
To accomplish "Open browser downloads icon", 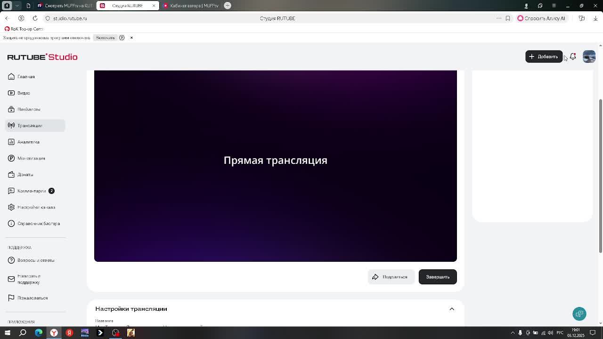I will point(595,18).
